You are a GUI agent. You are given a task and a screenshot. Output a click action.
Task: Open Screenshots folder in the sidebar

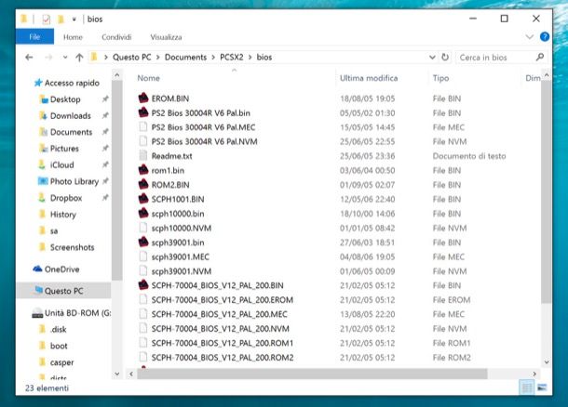pyautogui.click(x=72, y=247)
